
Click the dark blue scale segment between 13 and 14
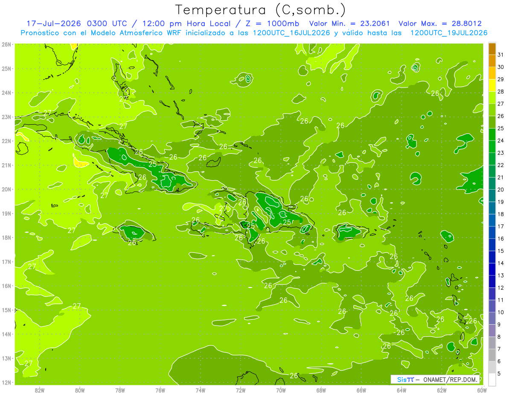tap(492, 269)
